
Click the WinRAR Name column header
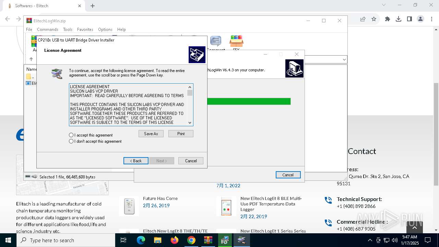[31, 69]
